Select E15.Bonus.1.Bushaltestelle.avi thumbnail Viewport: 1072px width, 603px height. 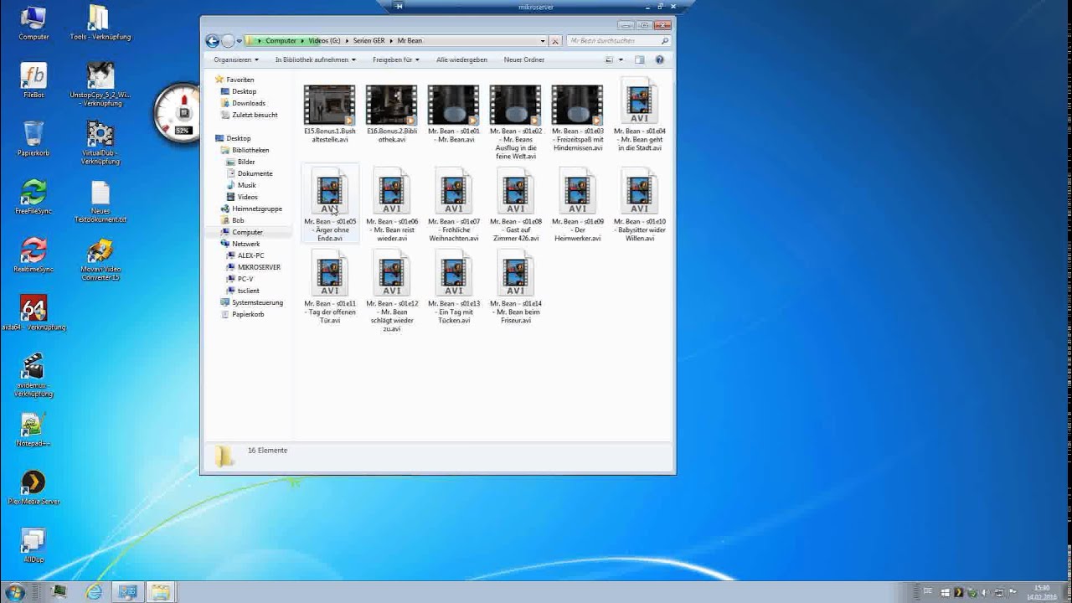(330, 113)
